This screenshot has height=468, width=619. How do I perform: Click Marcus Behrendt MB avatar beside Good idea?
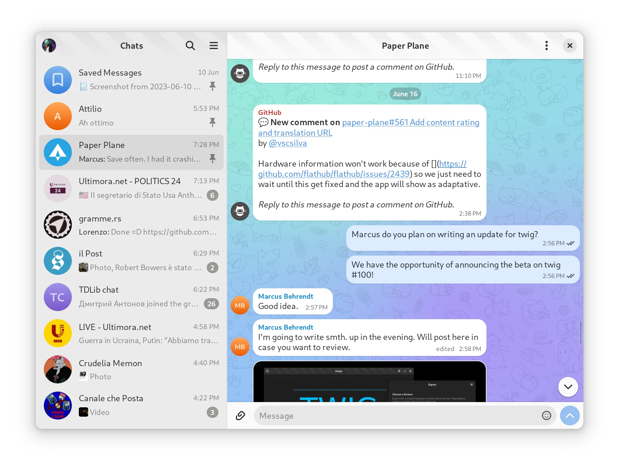[240, 305]
